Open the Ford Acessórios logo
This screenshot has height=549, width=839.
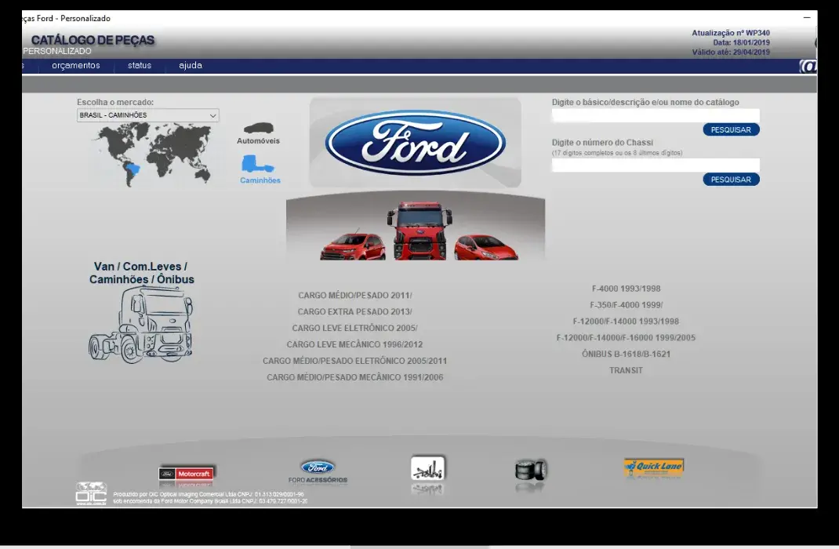click(318, 471)
